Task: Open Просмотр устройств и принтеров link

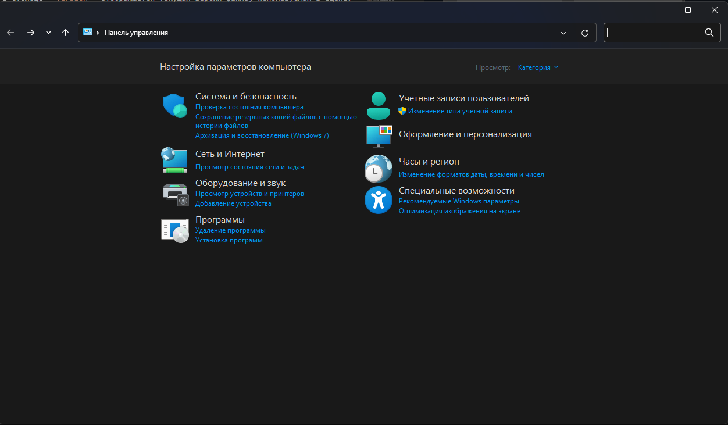Action: [x=249, y=194]
